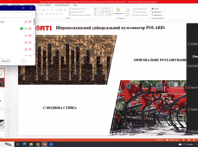Open the Выделить select dropdown
The height and width of the screenshot is (147, 198).
tap(157, 15)
